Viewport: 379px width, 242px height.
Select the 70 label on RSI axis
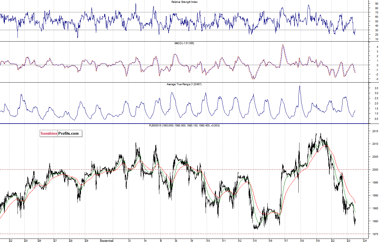pyautogui.click(x=376, y=12)
